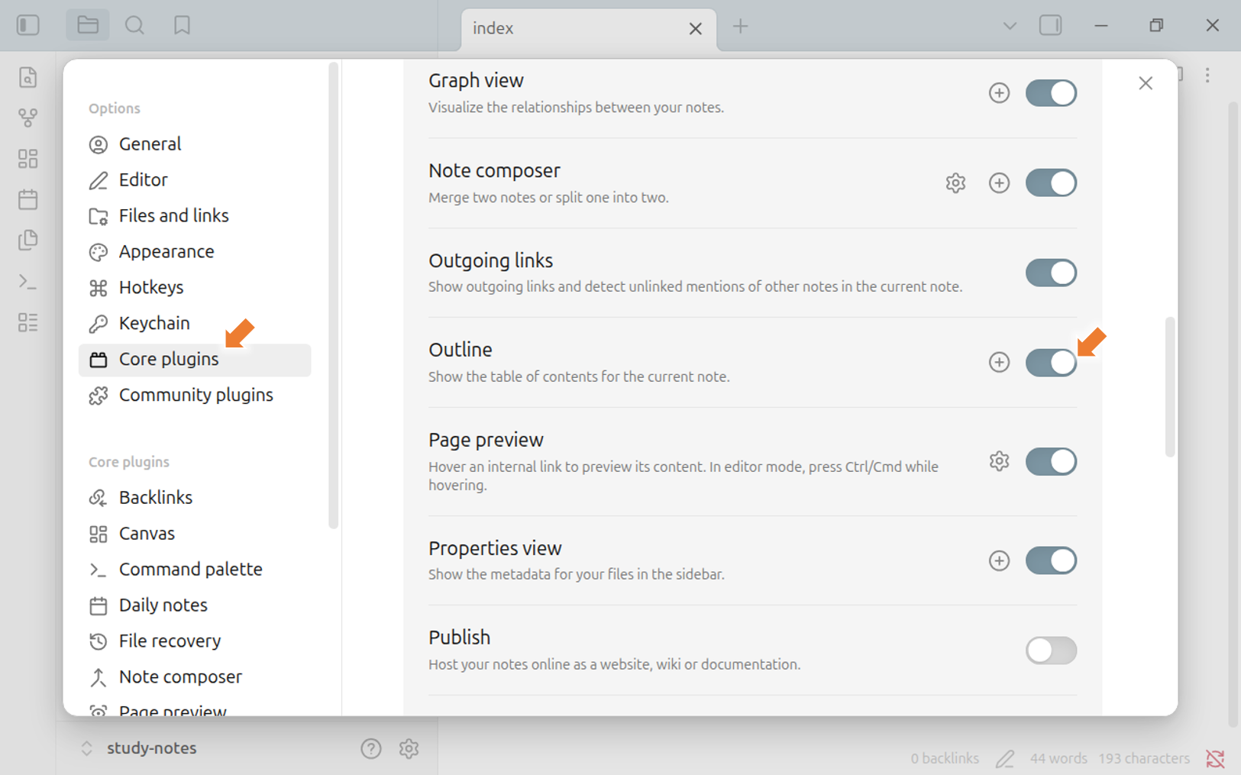Open Page preview settings gear icon
The image size is (1241, 775).
[x=999, y=461]
